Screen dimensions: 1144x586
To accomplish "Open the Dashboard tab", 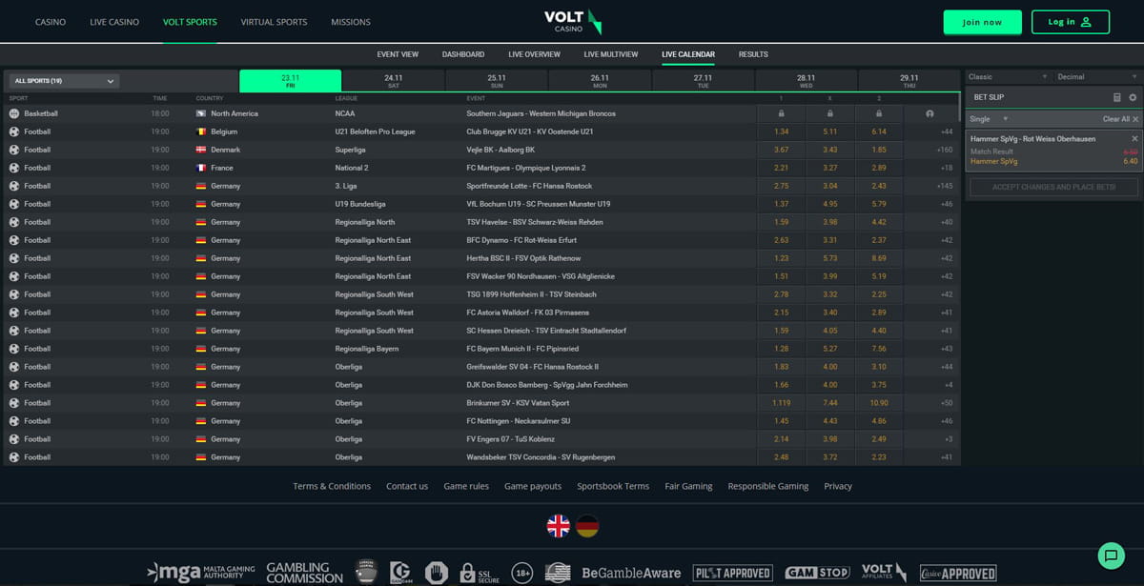I will pyautogui.click(x=463, y=54).
